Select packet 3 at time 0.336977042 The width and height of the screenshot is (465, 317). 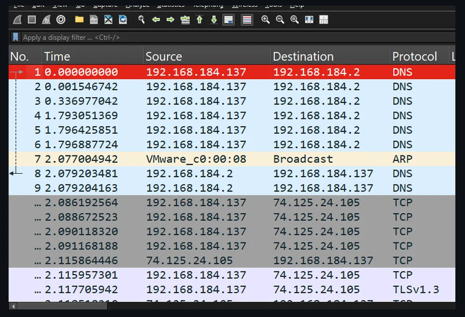(x=232, y=101)
